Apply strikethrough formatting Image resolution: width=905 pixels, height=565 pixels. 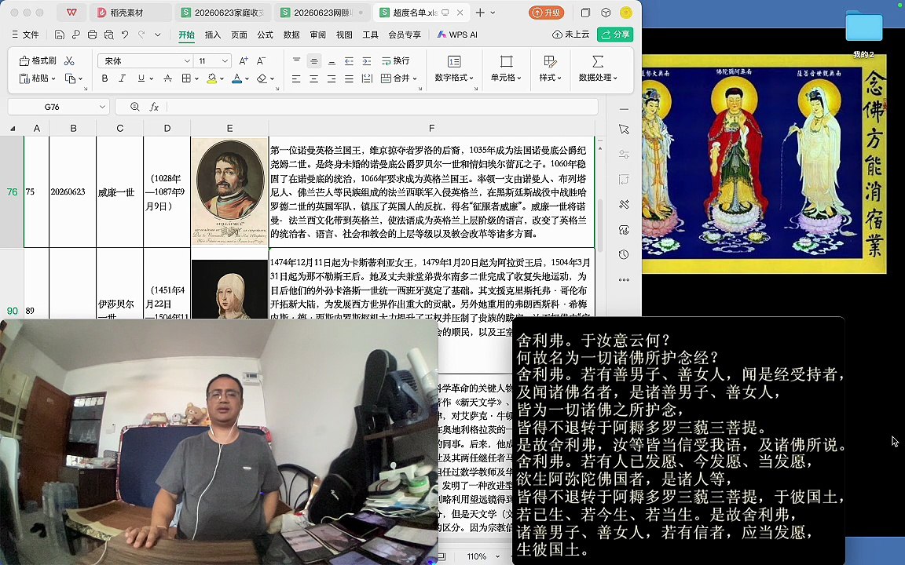(167, 78)
